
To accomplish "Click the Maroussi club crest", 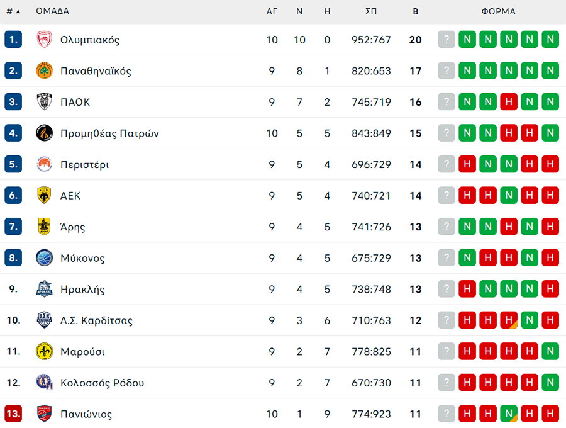I will (x=44, y=351).
